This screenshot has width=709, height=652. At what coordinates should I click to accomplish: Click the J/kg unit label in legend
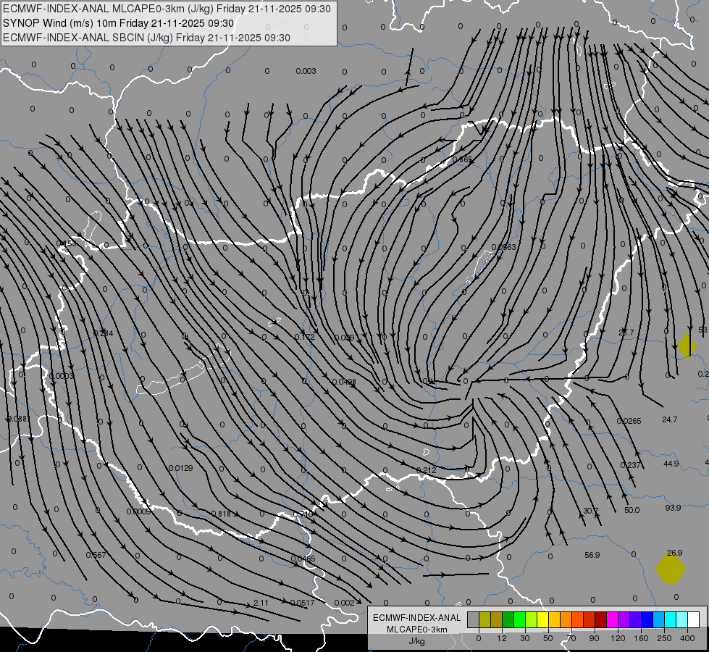(416, 641)
